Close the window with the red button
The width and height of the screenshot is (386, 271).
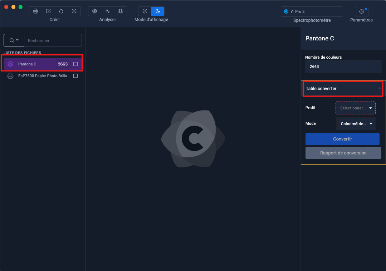click(x=6, y=7)
